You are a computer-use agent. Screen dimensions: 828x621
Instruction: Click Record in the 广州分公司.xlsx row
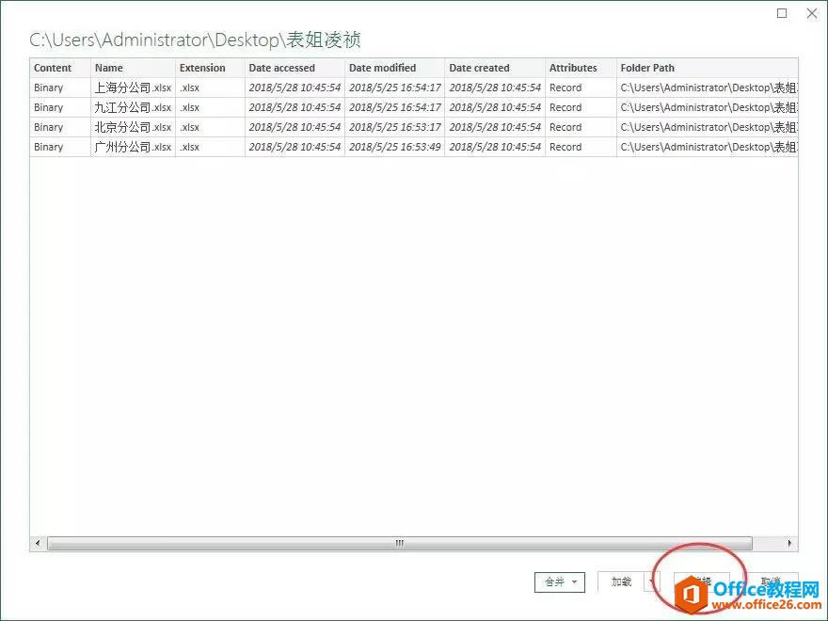[x=581, y=147]
